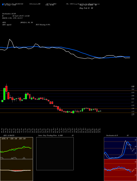The width and height of the screenshot is (137, 181).
Task: Click the tall red candlestick after the green one
Action: point(6,89)
